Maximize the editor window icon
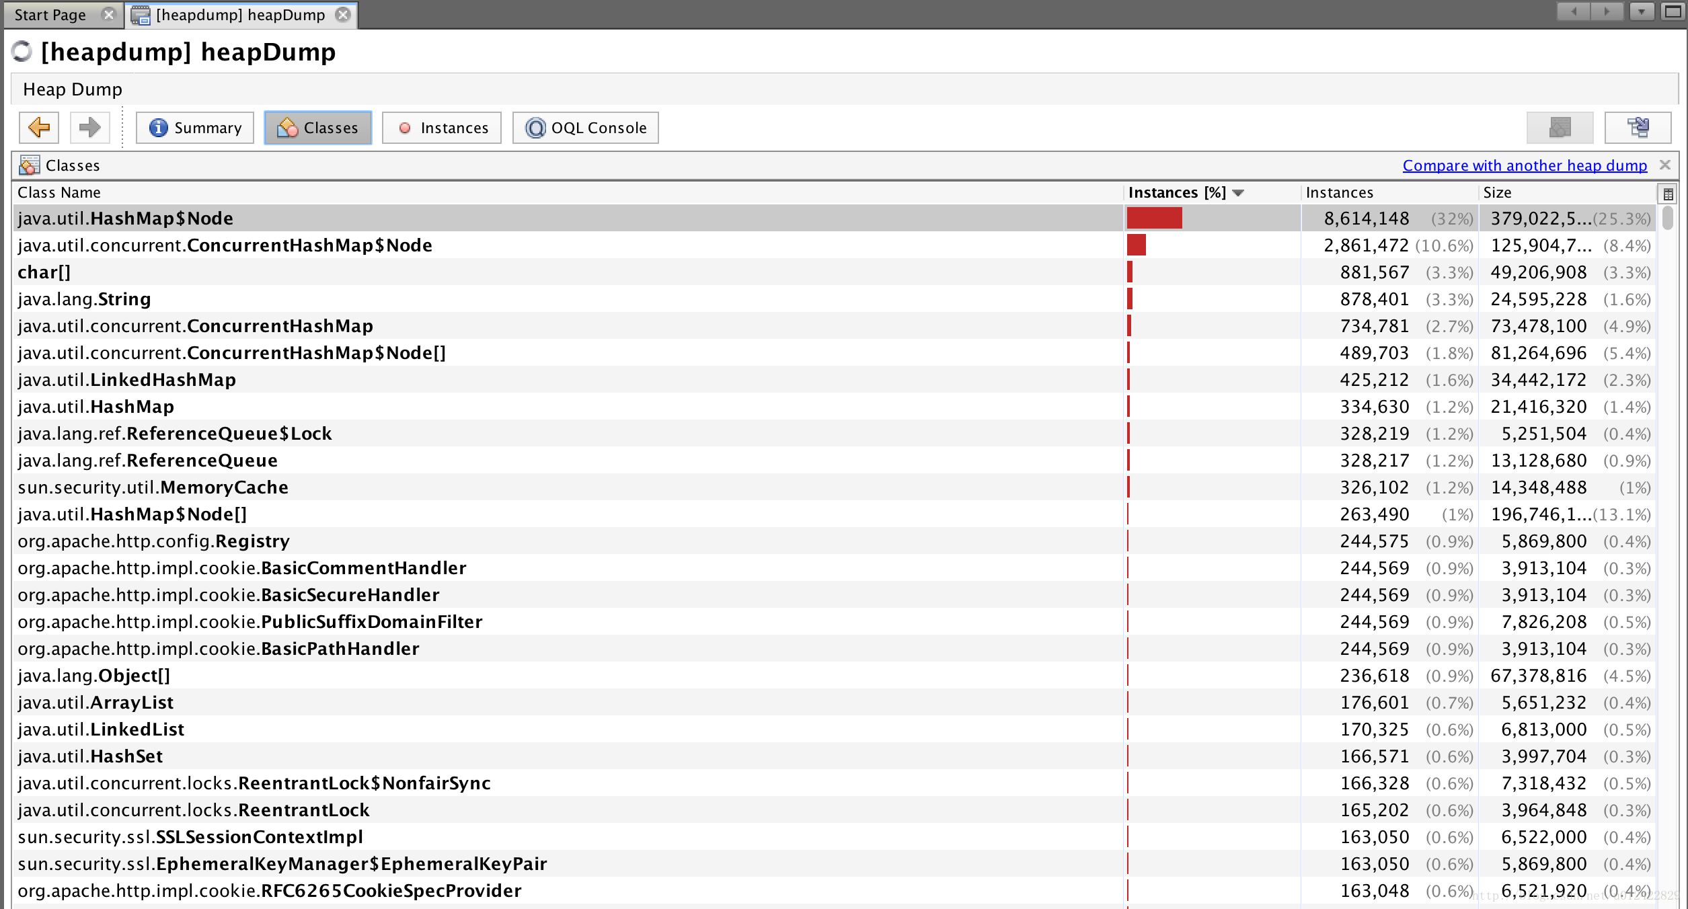The width and height of the screenshot is (1688, 909). [1673, 11]
